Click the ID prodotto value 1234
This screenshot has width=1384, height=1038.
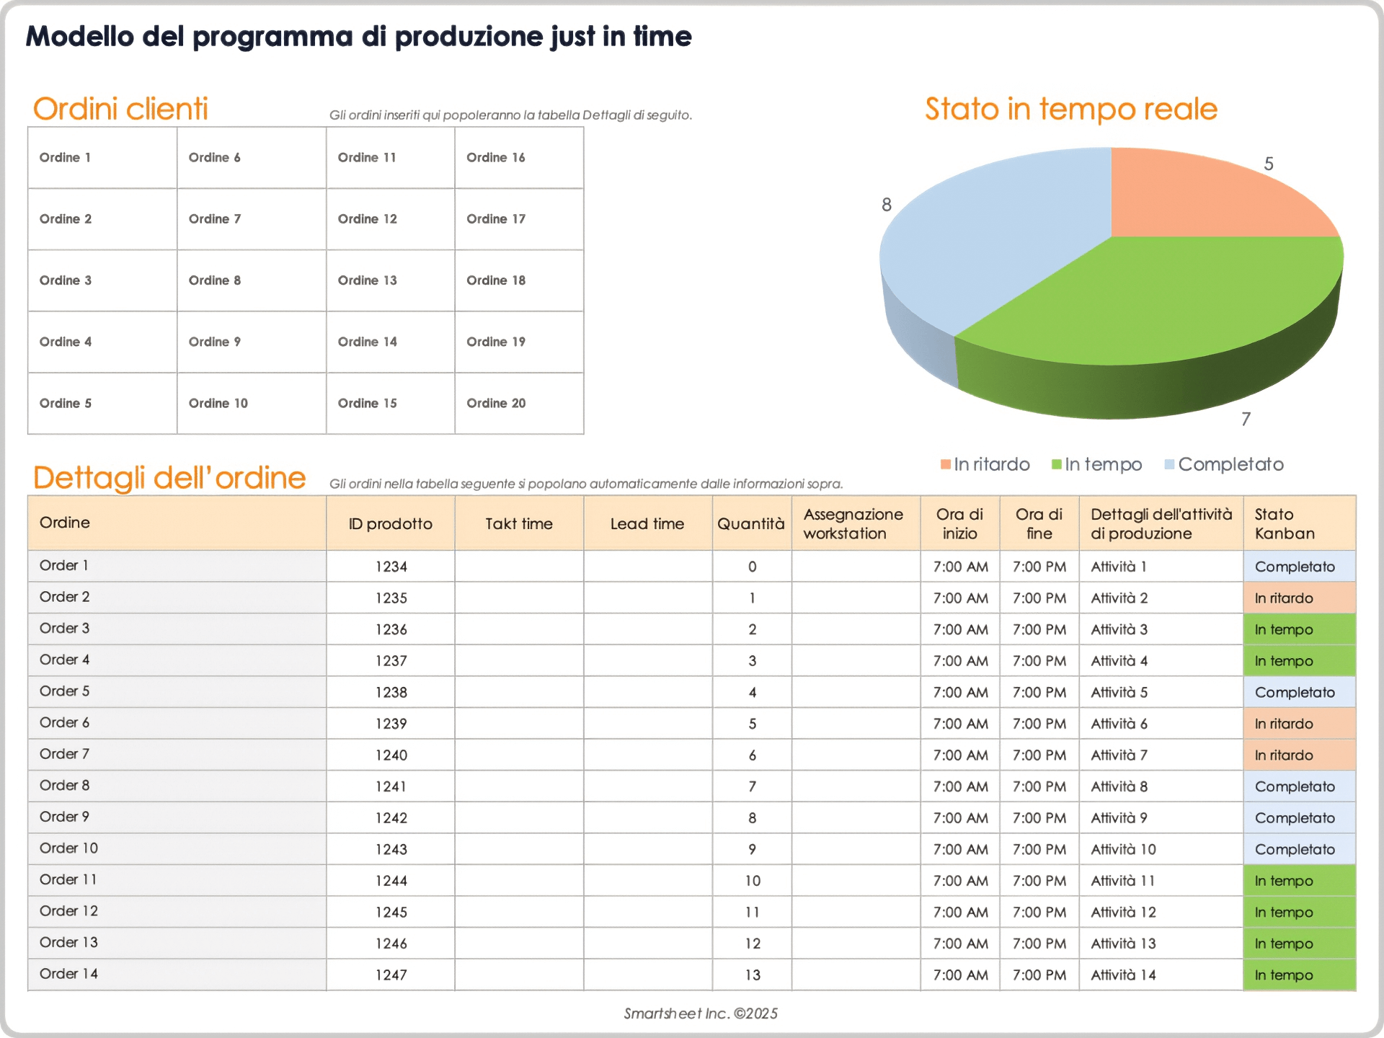click(390, 566)
